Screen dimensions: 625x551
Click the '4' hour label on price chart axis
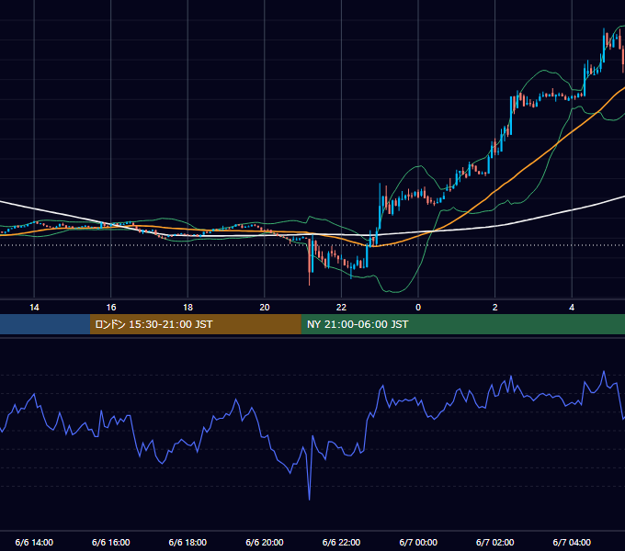pos(572,308)
